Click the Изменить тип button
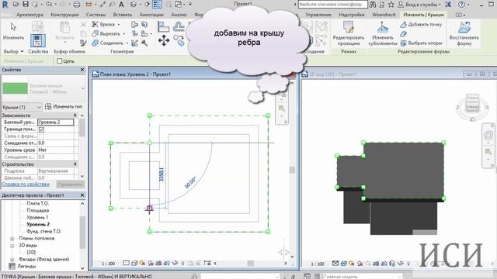The width and height of the screenshot is (497, 279). pyautogui.click(x=64, y=107)
